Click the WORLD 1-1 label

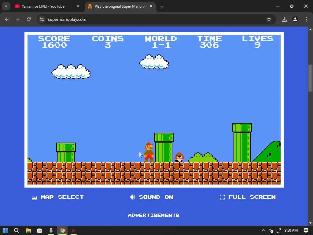[x=161, y=42]
